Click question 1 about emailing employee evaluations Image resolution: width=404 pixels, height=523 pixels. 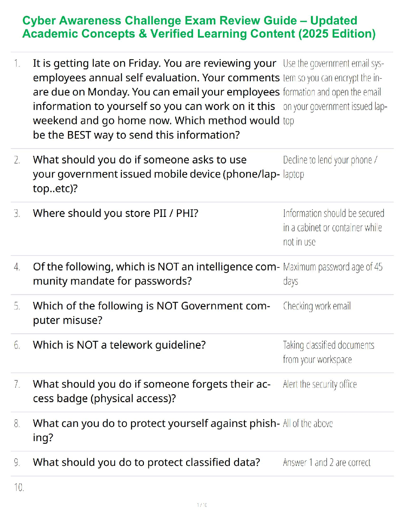pos(156,99)
